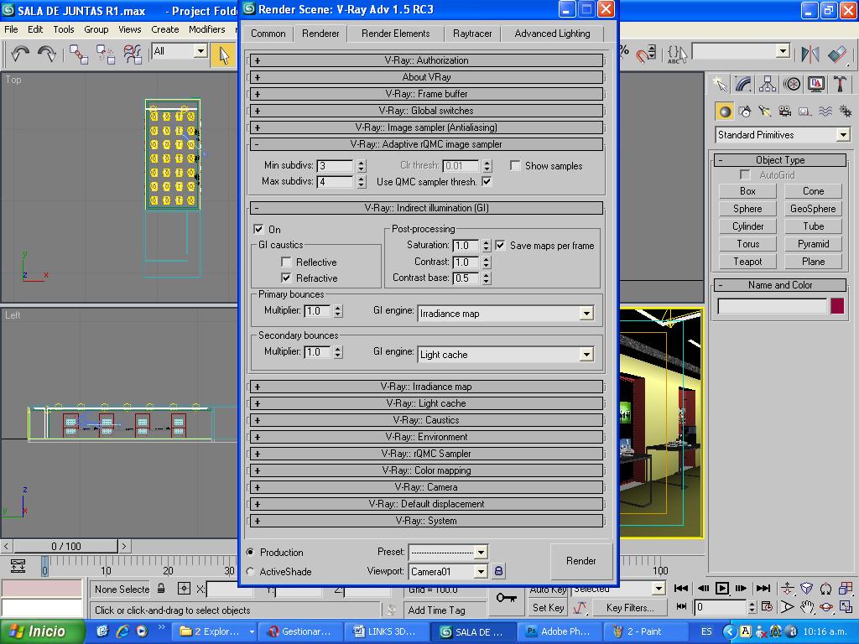The width and height of the screenshot is (859, 644).
Task: Expand the V-Ray:: Irradiance map rollout
Action: [426, 387]
